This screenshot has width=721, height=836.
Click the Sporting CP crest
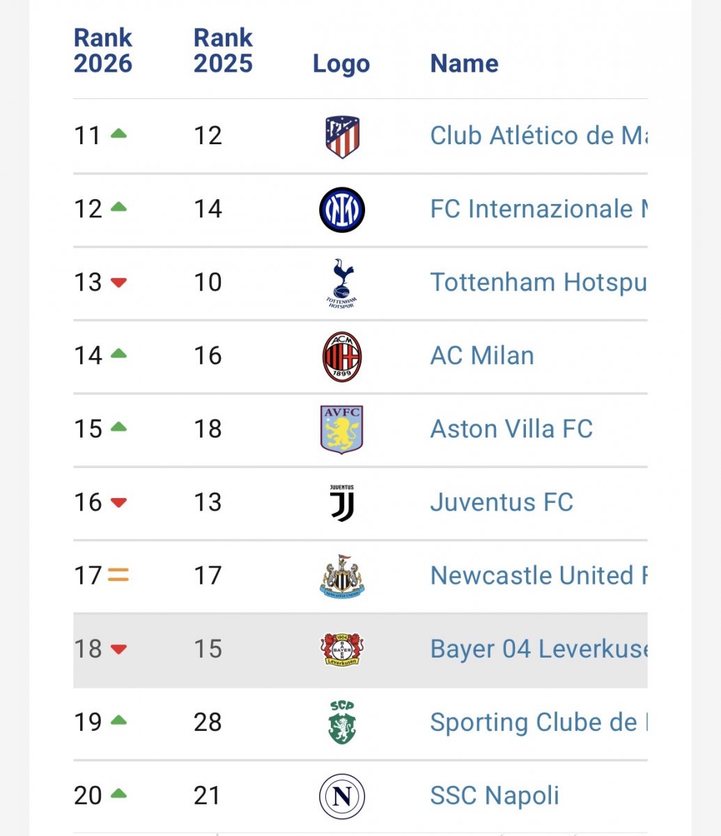(341, 722)
